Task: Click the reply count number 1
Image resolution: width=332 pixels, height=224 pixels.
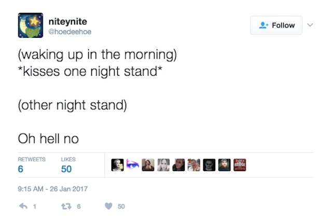Action: point(34,206)
